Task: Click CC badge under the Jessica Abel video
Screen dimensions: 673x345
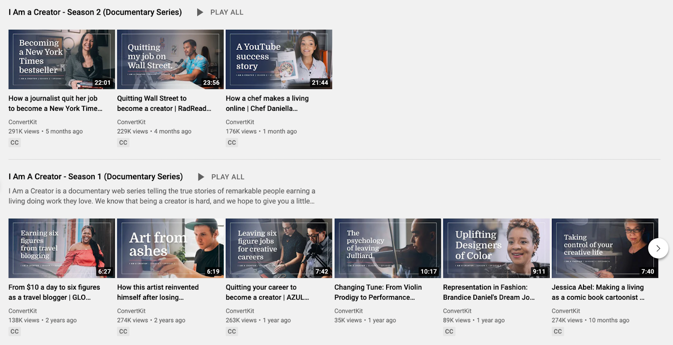Action: click(558, 332)
